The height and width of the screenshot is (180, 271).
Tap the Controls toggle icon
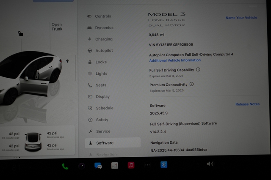pyautogui.click(x=89, y=16)
